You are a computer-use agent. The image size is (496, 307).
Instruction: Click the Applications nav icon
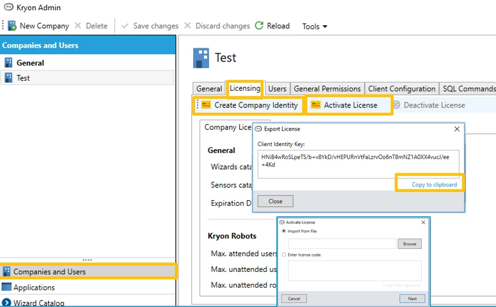click(6, 287)
